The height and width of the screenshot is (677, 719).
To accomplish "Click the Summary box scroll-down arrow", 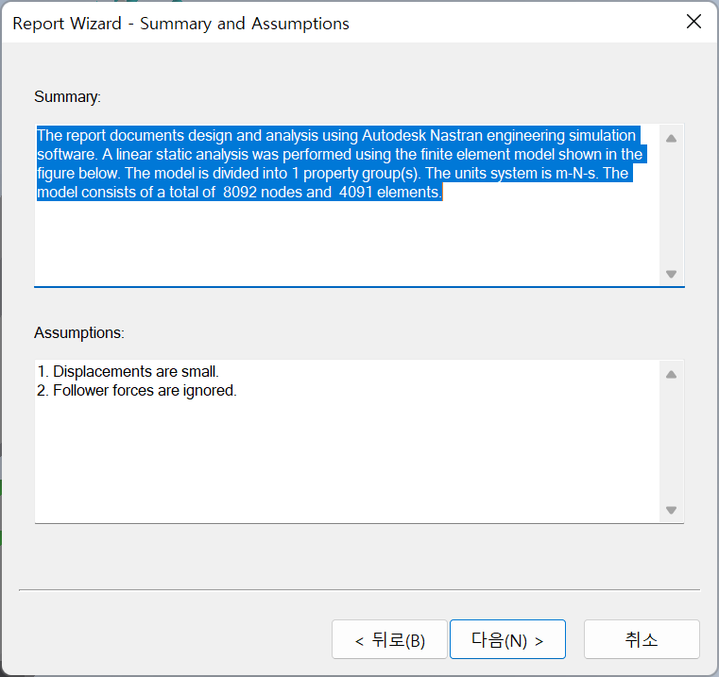I will (x=671, y=274).
